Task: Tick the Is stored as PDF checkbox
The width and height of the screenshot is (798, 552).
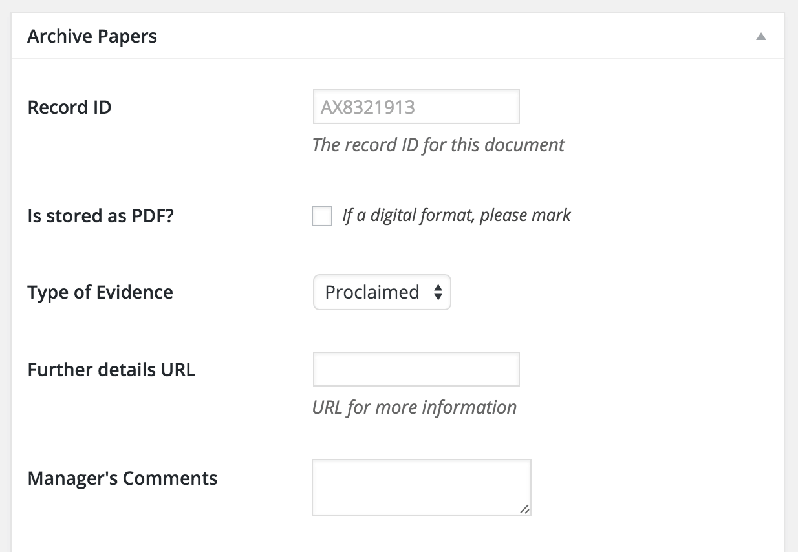Action: point(322,215)
